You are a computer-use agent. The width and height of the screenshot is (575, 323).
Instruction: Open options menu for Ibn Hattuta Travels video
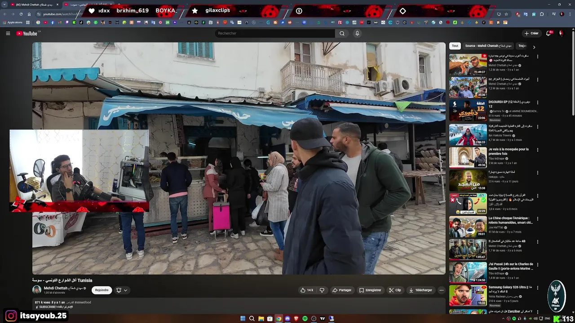pyautogui.click(x=537, y=127)
